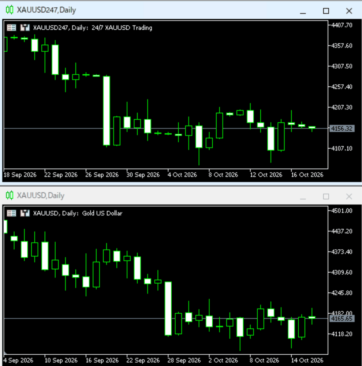The height and width of the screenshot is (366, 362).
Task: Click current price label 4165.65
Action: 342,318
